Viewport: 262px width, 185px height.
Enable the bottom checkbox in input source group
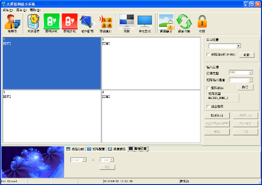[x=208, y=106]
